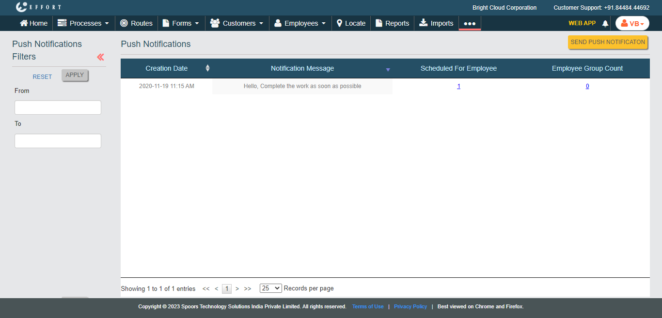Click the From date input field

click(x=58, y=107)
